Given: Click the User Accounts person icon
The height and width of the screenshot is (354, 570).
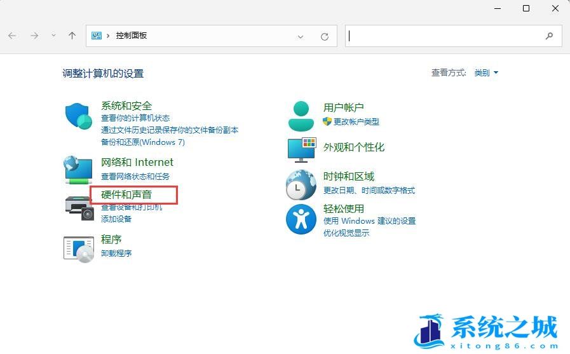Looking at the screenshot, I should 301,116.
